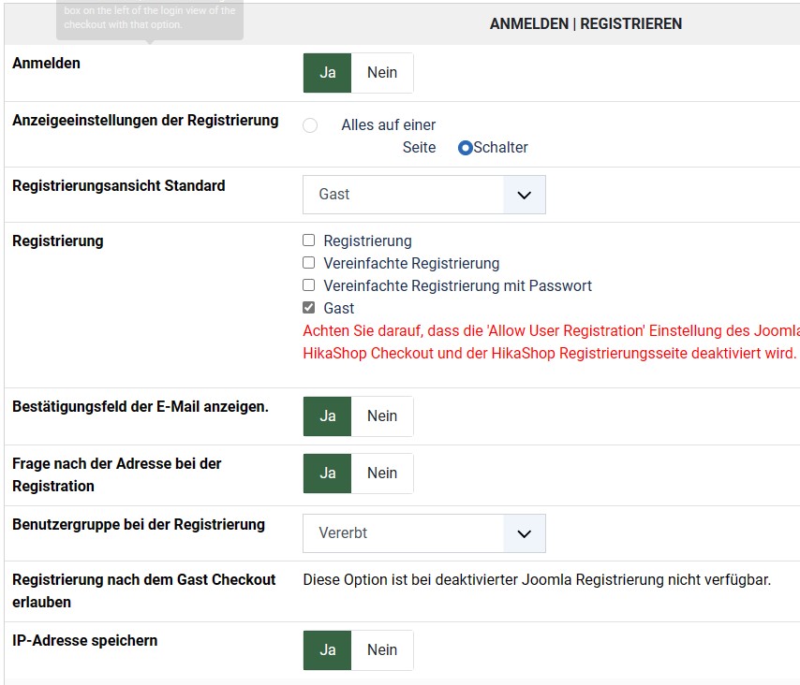This screenshot has width=800, height=685.
Task: Set IP-Adresse speichern to Nein
Action: pyautogui.click(x=382, y=650)
